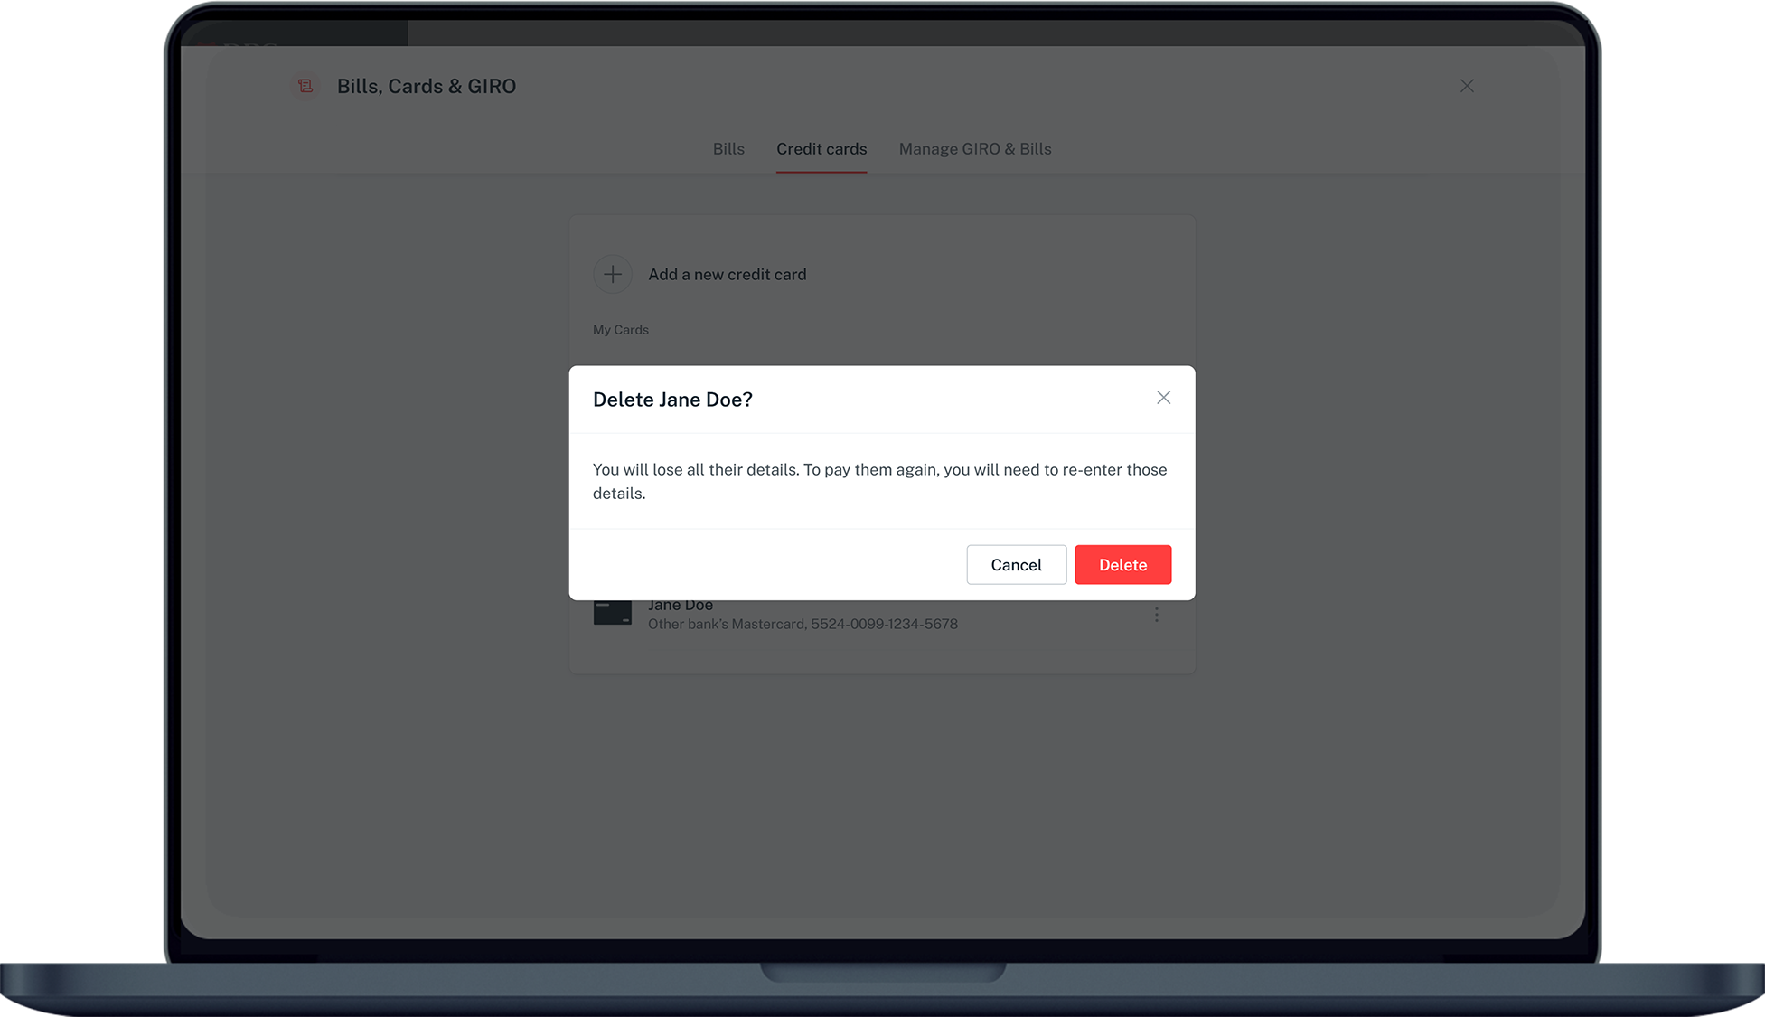Image resolution: width=1765 pixels, height=1017 pixels.
Task: Open the Manage GIRO & Bills tab
Action: coord(974,148)
